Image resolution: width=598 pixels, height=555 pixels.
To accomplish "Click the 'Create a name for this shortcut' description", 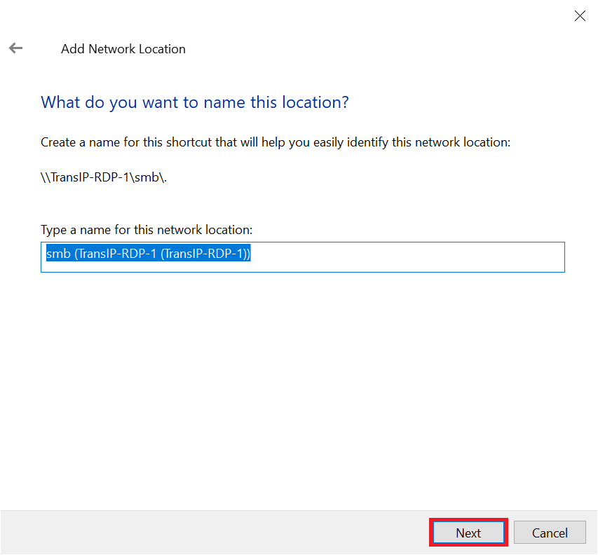I will point(276,142).
